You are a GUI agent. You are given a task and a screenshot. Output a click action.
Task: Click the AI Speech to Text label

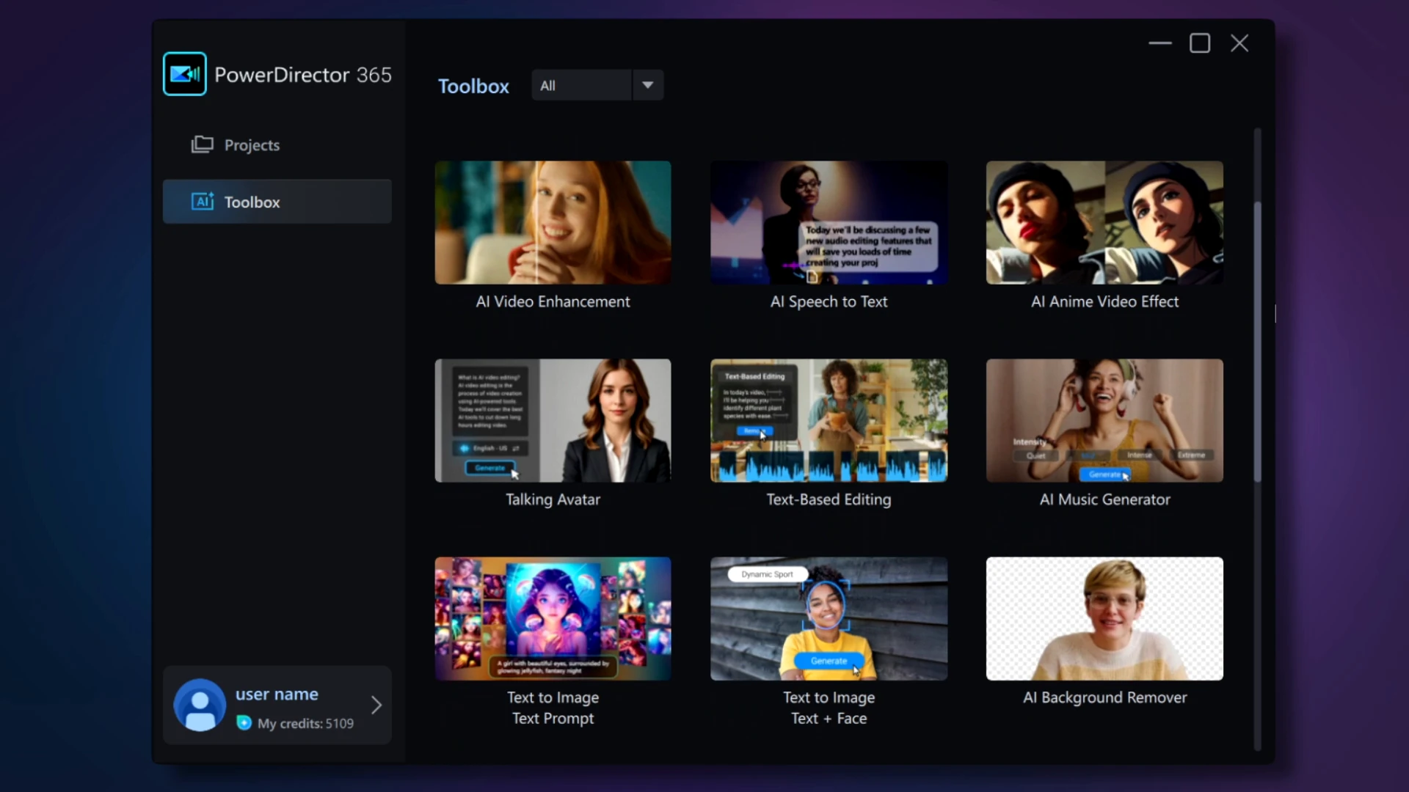point(829,301)
